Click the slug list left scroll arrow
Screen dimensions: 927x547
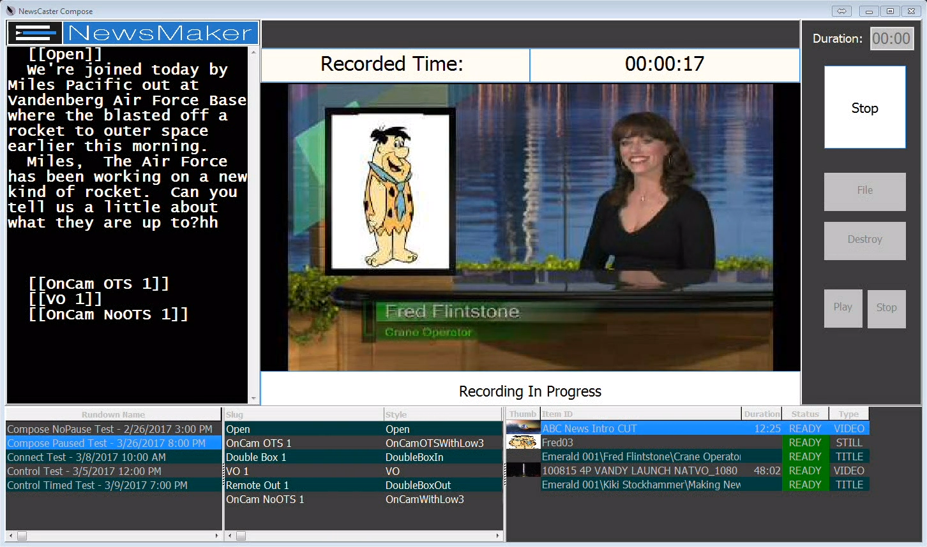coord(230,536)
